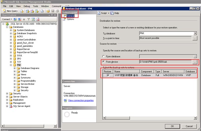This screenshot has height=131, width=201.
Task: Open the To database dropdown
Action: (195, 34)
